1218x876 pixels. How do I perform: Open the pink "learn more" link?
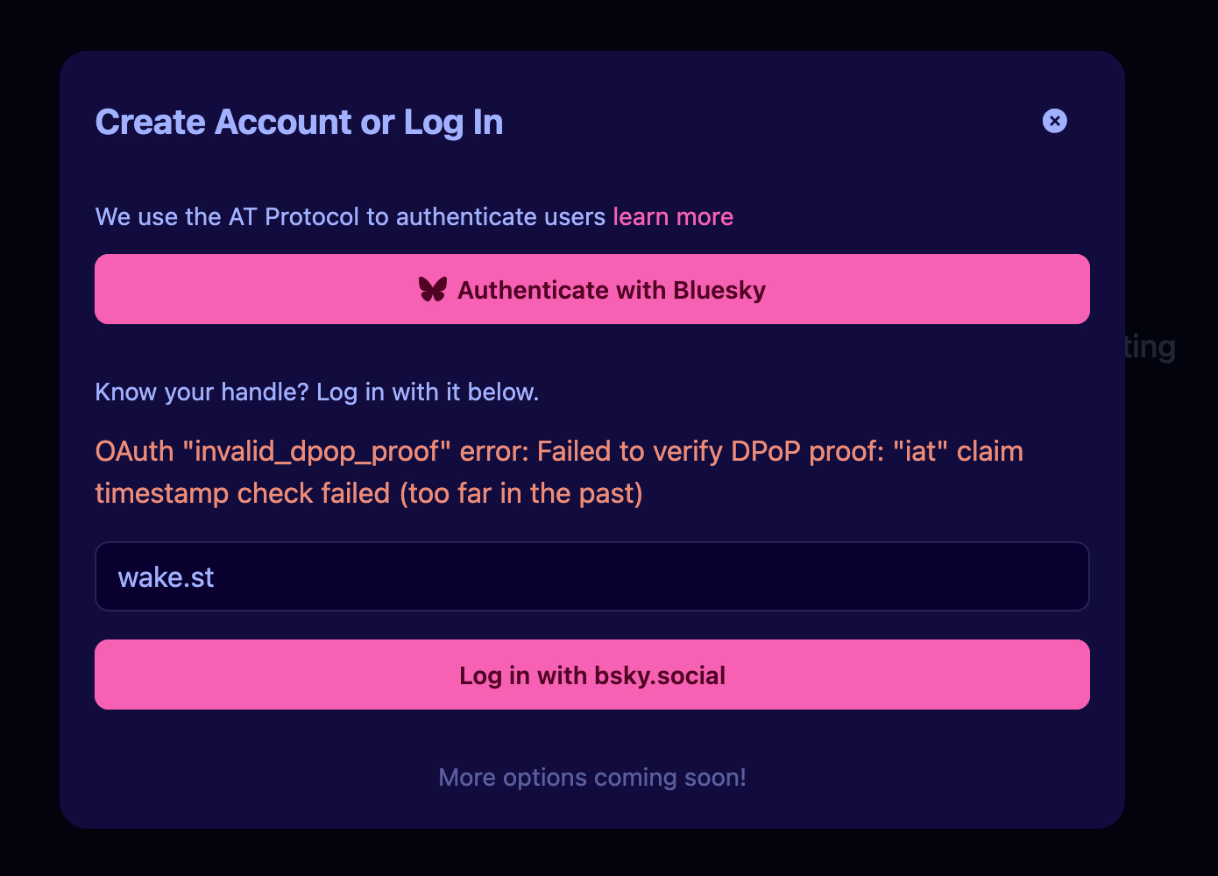coord(672,216)
